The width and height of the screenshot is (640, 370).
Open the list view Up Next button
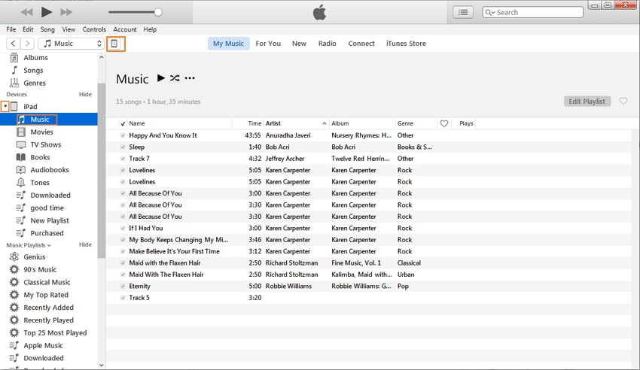[x=463, y=12]
